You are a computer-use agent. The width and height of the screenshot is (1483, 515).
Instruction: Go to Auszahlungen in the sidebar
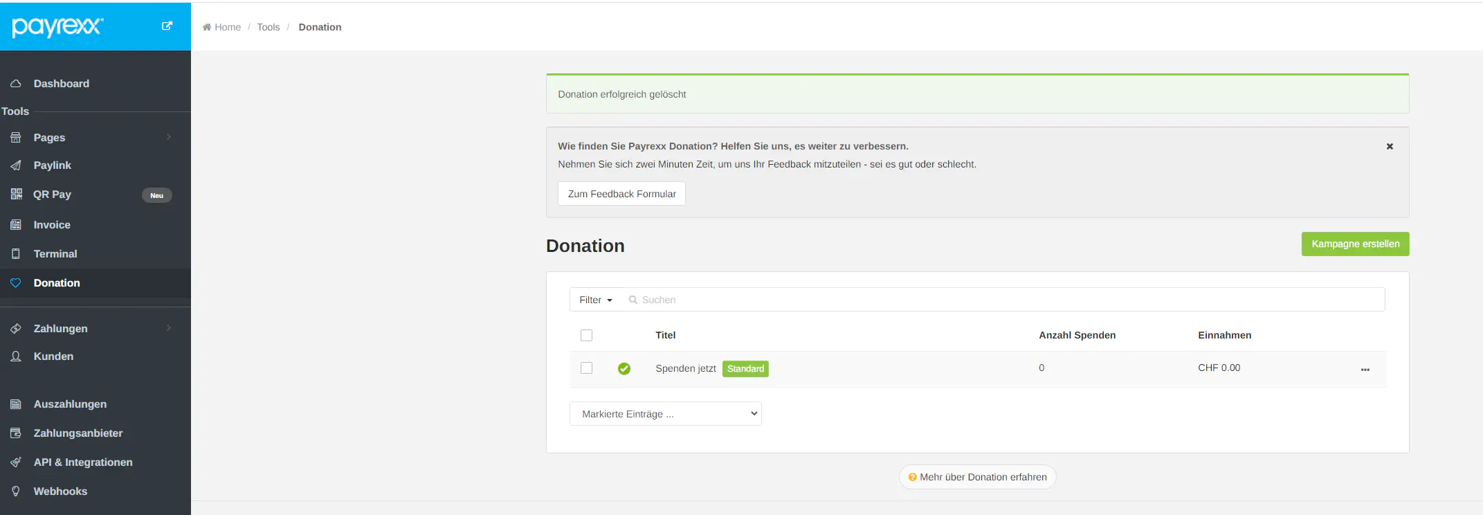(x=70, y=404)
